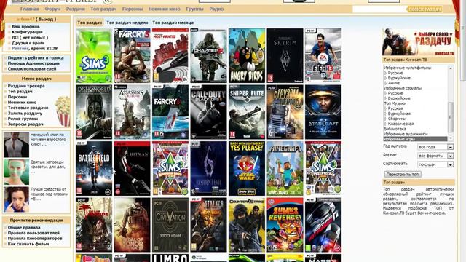The width and height of the screenshot is (466, 262).
Task: Open the StarCraft game cover
Action: click(323, 112)
